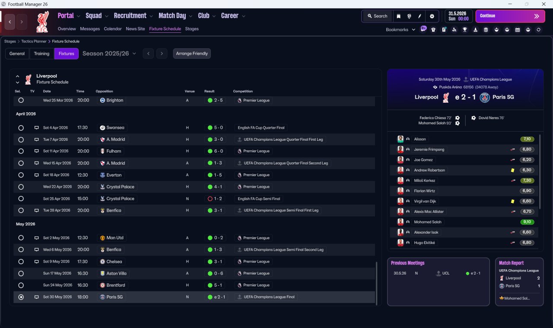The width and height of the screenshot is (553, 328).
Task: Open the 9+ messages speech bubble icon
Action: click(423, 29)
